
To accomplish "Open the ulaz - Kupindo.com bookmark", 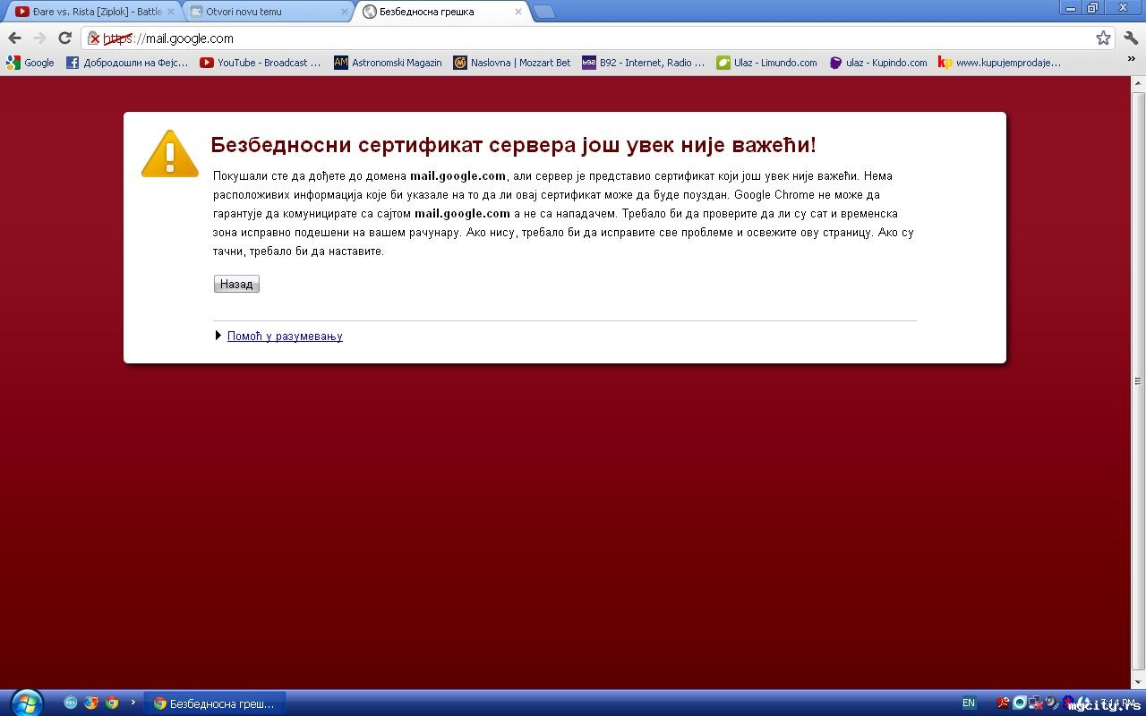I will (x=878, y=63).
